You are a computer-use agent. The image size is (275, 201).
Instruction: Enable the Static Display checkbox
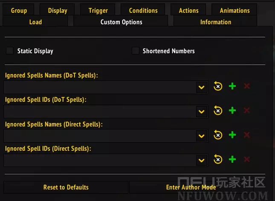click(10, 51)
